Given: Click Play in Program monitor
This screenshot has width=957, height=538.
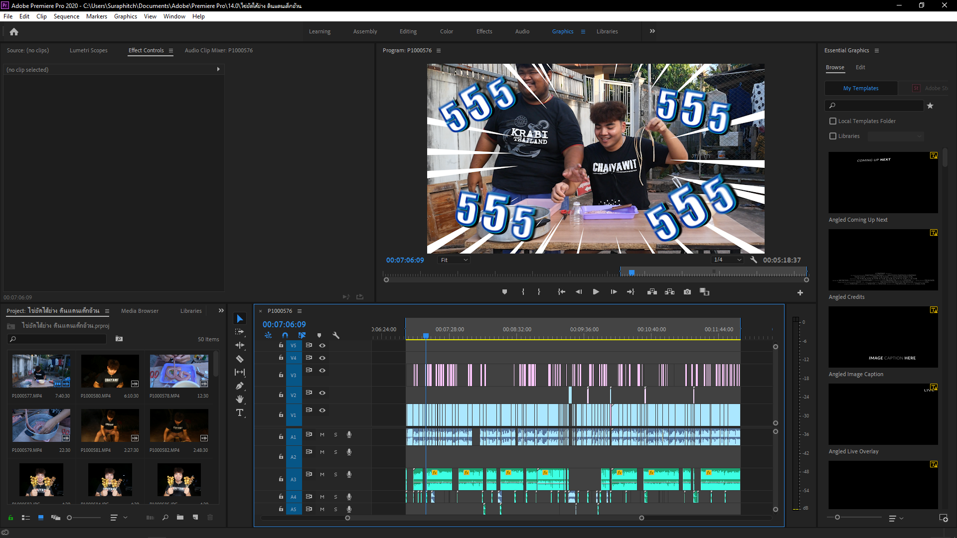Looking at the screenshot, I should pos(596,292).
